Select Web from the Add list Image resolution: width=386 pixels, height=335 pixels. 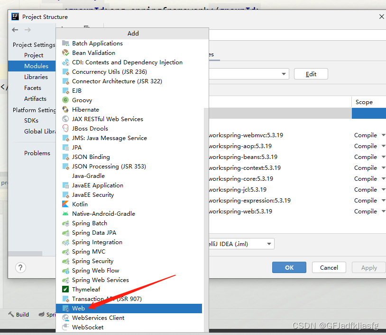click(x=129, y=309)
